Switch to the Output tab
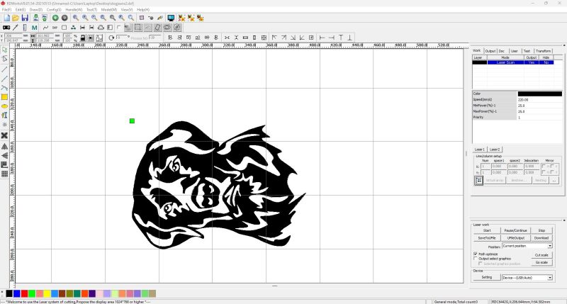 [x=490, y=51]
